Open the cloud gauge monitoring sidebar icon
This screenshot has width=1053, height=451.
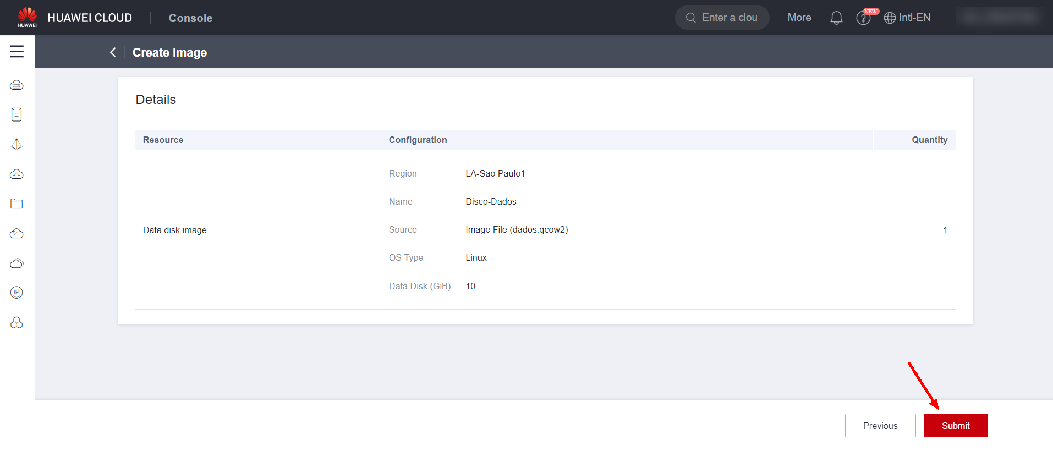(x=17, y=234)
